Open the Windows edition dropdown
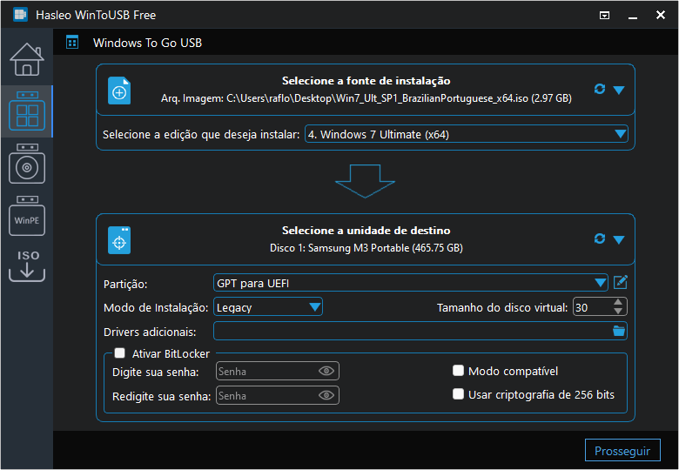 coord(467,134)
